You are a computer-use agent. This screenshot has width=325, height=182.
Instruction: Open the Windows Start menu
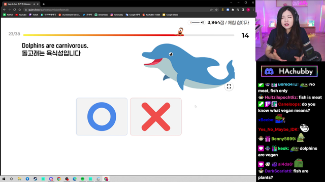pos(4,179)
